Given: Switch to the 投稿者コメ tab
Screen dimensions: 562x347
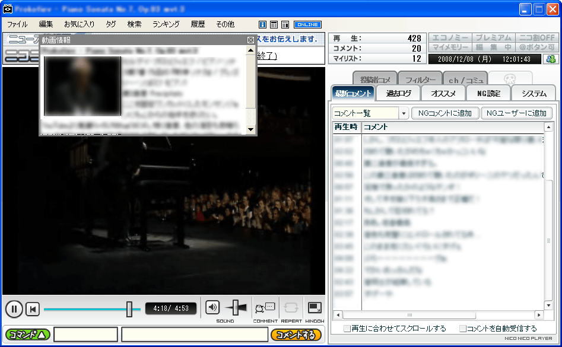Looking at the screenshot, I should [x=375, y=79].
